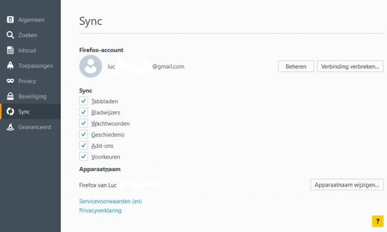This screenshot has width=387, height=232.
Task: Open the Algemeen panel icon
Action: tap(10, 20)
